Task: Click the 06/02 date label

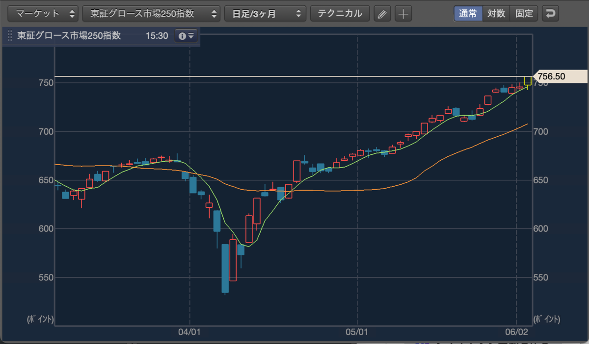Action: point(516,332)
